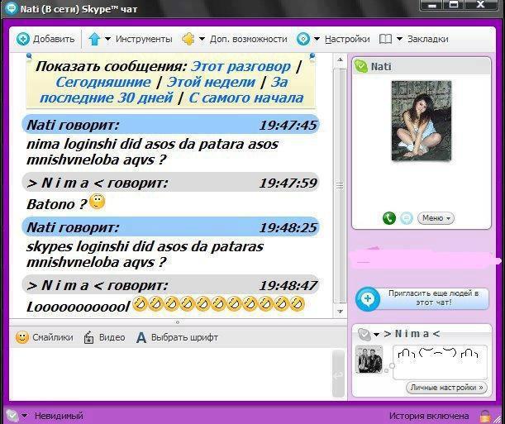Click the Видео label

[112, 337]
